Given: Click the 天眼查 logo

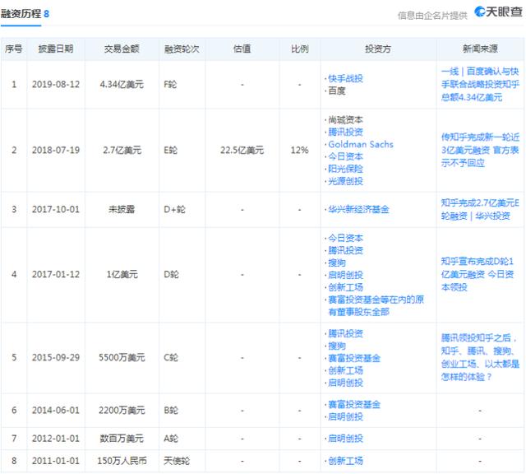Looking at the screenshot, I should [x=498, y=12].
